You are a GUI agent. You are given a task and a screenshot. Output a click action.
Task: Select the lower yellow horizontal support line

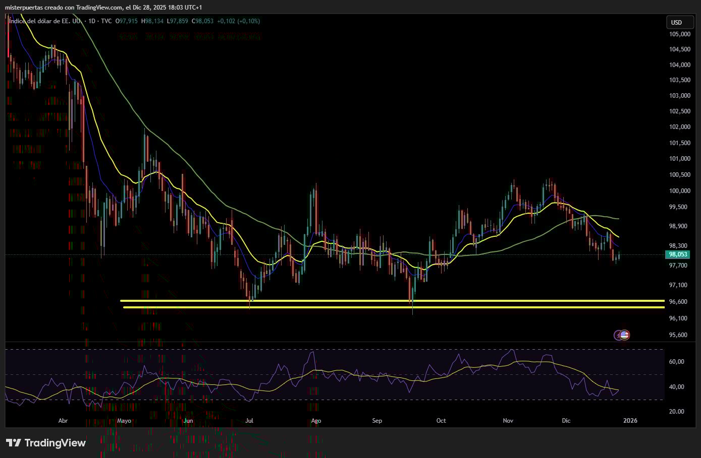click(394, 307)
